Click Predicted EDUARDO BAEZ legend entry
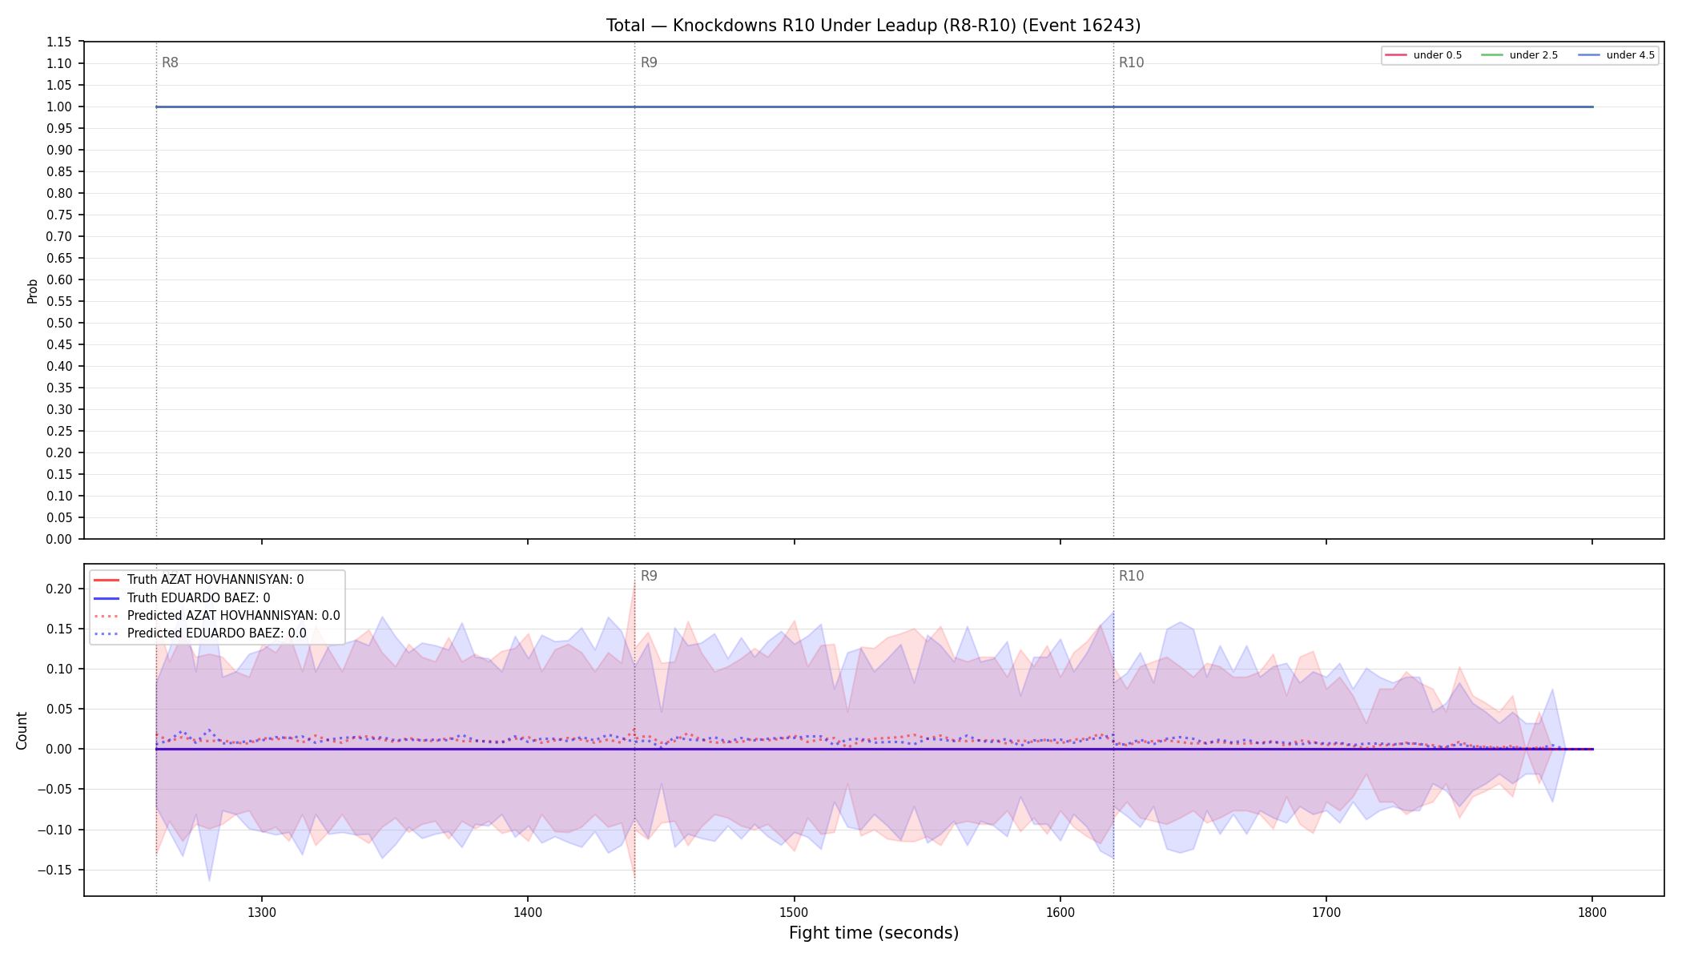The image size is (1682, 961). [x=200, y=633]
